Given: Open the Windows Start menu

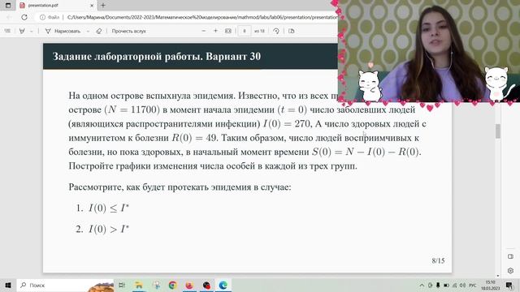Looking at the screenshot, I should point(8,285).
